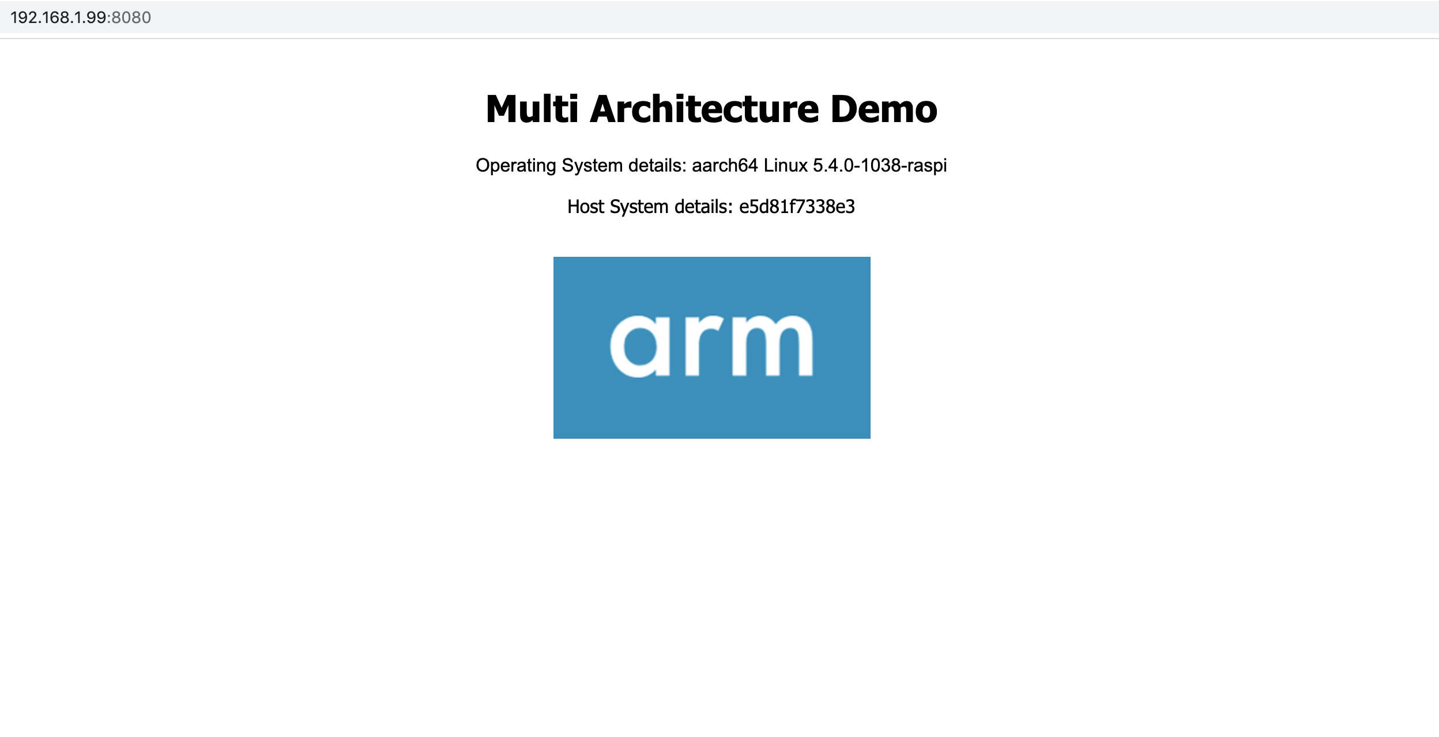Image resolution: width=1439 pixels, height=737 pixels.
Task: Click the address bar URL text
Action: point(81,17)
